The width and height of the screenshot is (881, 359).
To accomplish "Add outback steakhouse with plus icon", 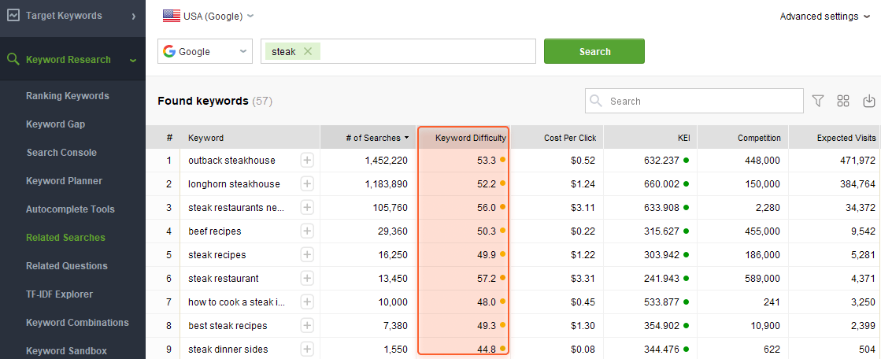I will [307, 161].
